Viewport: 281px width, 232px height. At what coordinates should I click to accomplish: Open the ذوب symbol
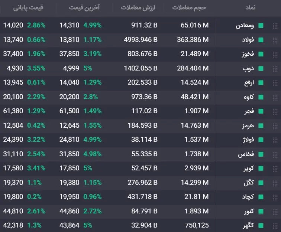(x=248, y=68)
